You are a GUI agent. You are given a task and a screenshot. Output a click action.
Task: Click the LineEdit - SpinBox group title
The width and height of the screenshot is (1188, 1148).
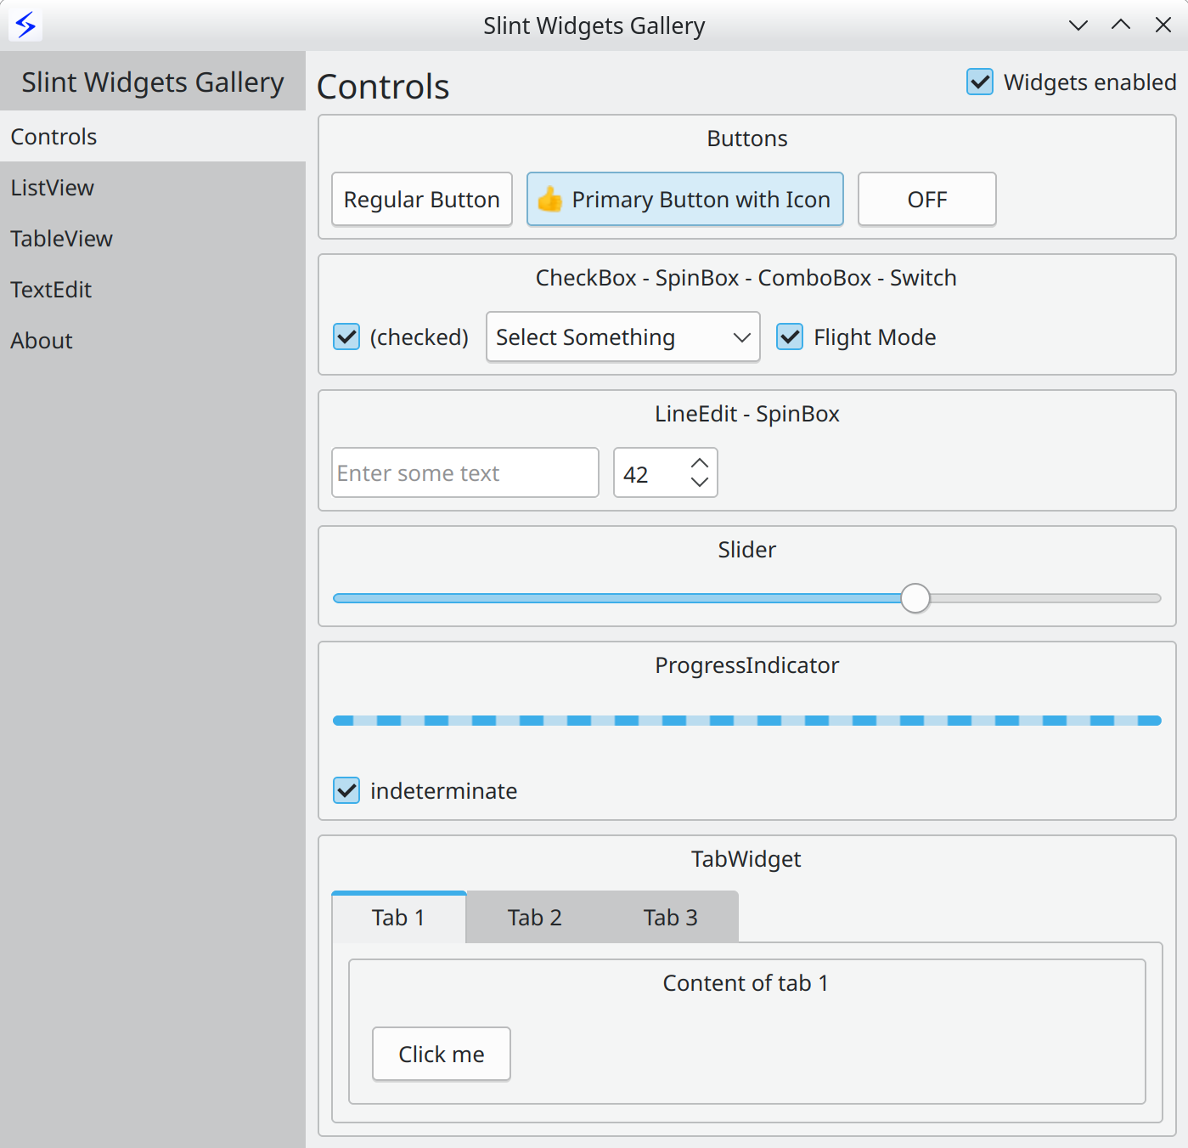pos(747,414)
